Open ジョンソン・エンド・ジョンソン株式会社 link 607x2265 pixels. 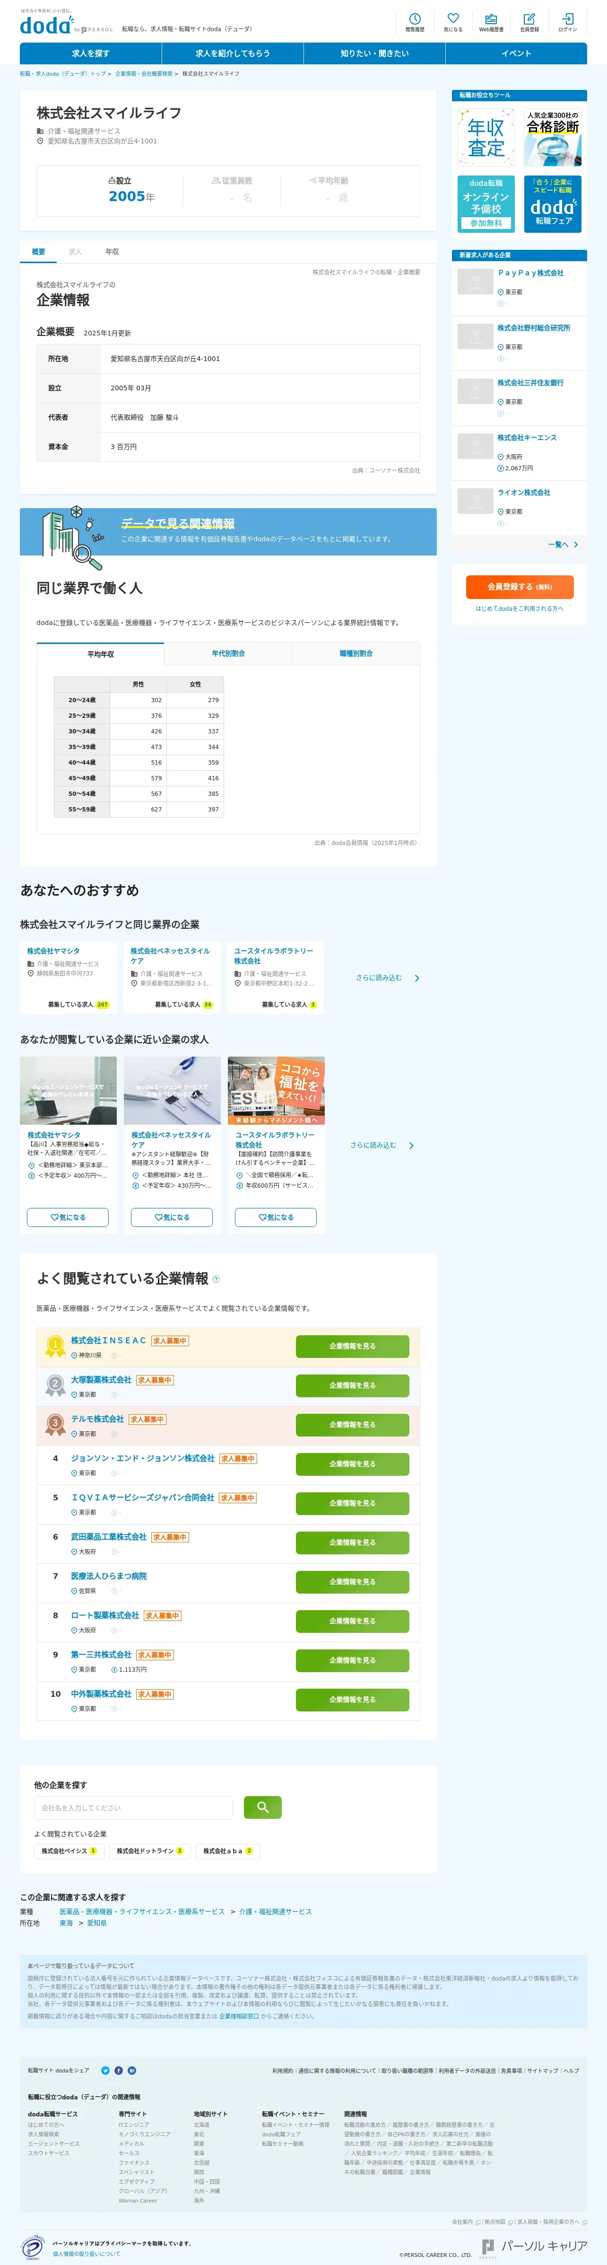click(x=142, y=1459)
